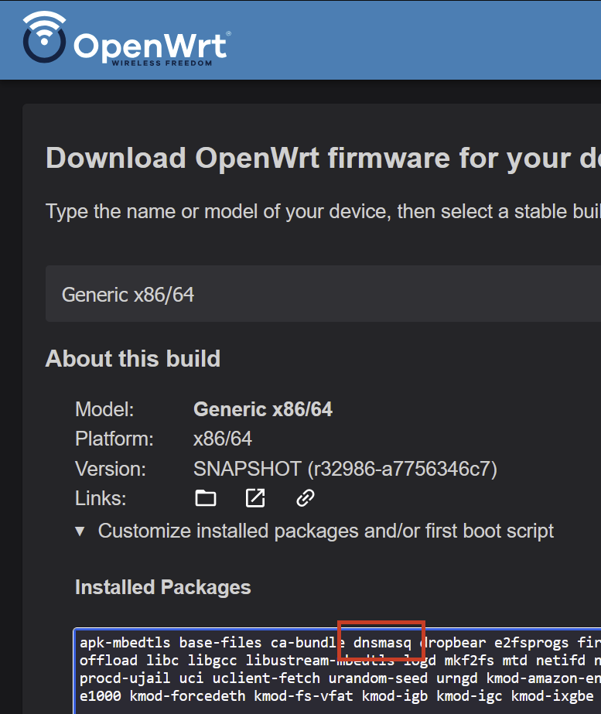Click the Customize installed packages triangle arrow
This screenshot has width=601, height=714.
pyautogui.click(x=80, y=532)
